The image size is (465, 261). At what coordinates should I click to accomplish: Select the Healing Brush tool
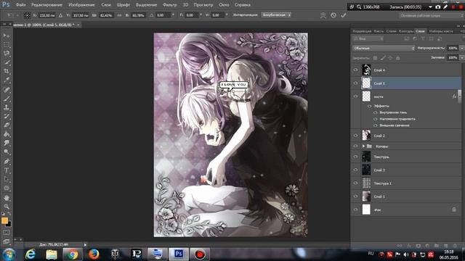coord(7,89)
